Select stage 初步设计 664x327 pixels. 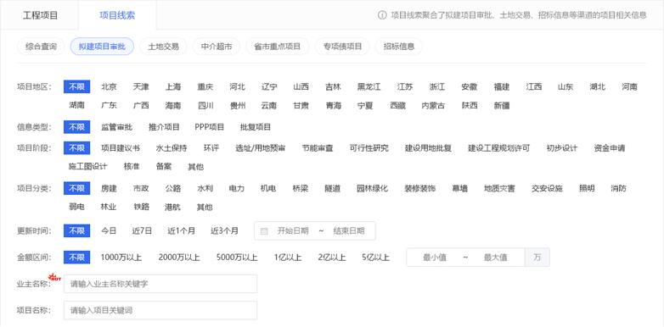tap(562, 148)
